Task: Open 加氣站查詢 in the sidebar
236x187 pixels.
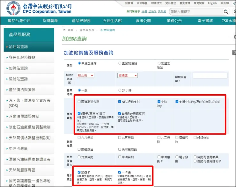Action: (x=29, y=68)
